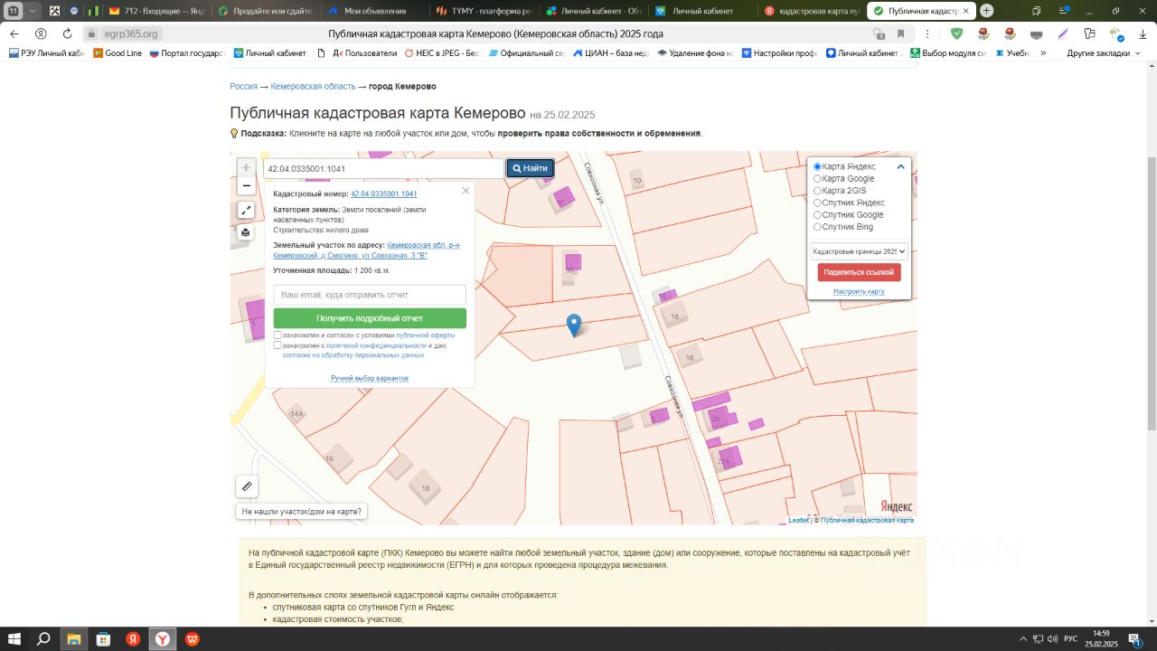Viewport: 1157px width, 651px height.
Task: Open Microsoft Store from taskbar
Action: (103, 639)
